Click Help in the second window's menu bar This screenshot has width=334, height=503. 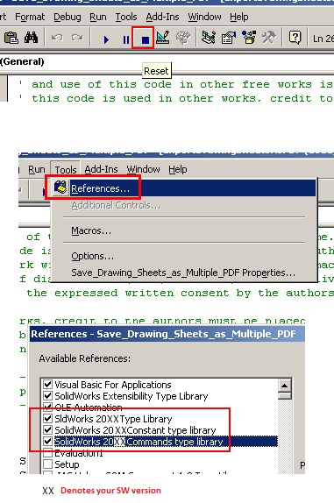tap(178, 169)
